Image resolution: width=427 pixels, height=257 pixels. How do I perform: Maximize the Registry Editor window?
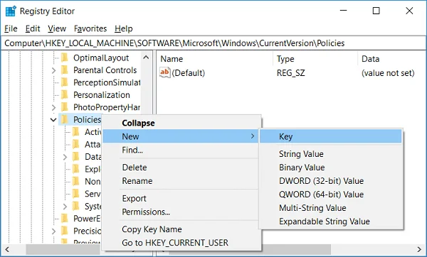376,11
